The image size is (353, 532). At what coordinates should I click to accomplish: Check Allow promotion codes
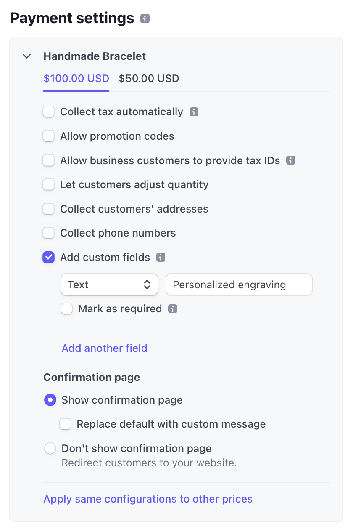(x=49, y=136)
